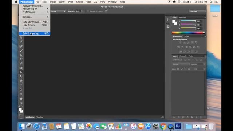Open the collapsed Properties panel icon
The height and width of the screenshot is (131, 233).
168,26
